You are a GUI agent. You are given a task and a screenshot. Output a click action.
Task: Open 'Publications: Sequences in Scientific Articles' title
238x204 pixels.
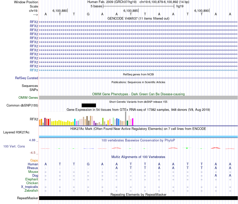pos(138,82)
